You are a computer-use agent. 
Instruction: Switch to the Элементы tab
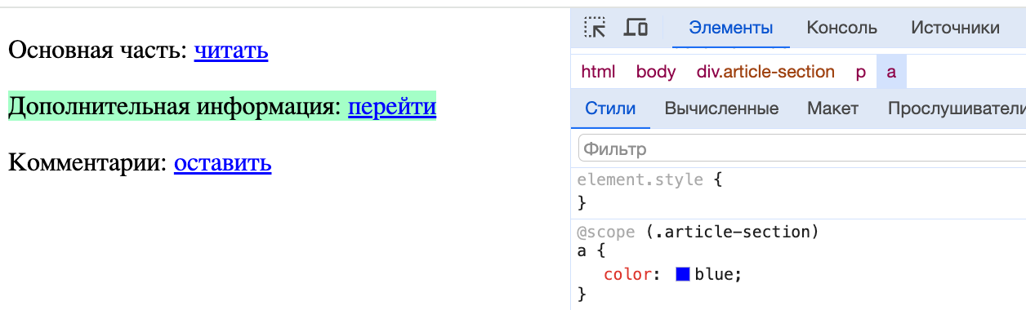pyautogui.click(x=731, y=28)
